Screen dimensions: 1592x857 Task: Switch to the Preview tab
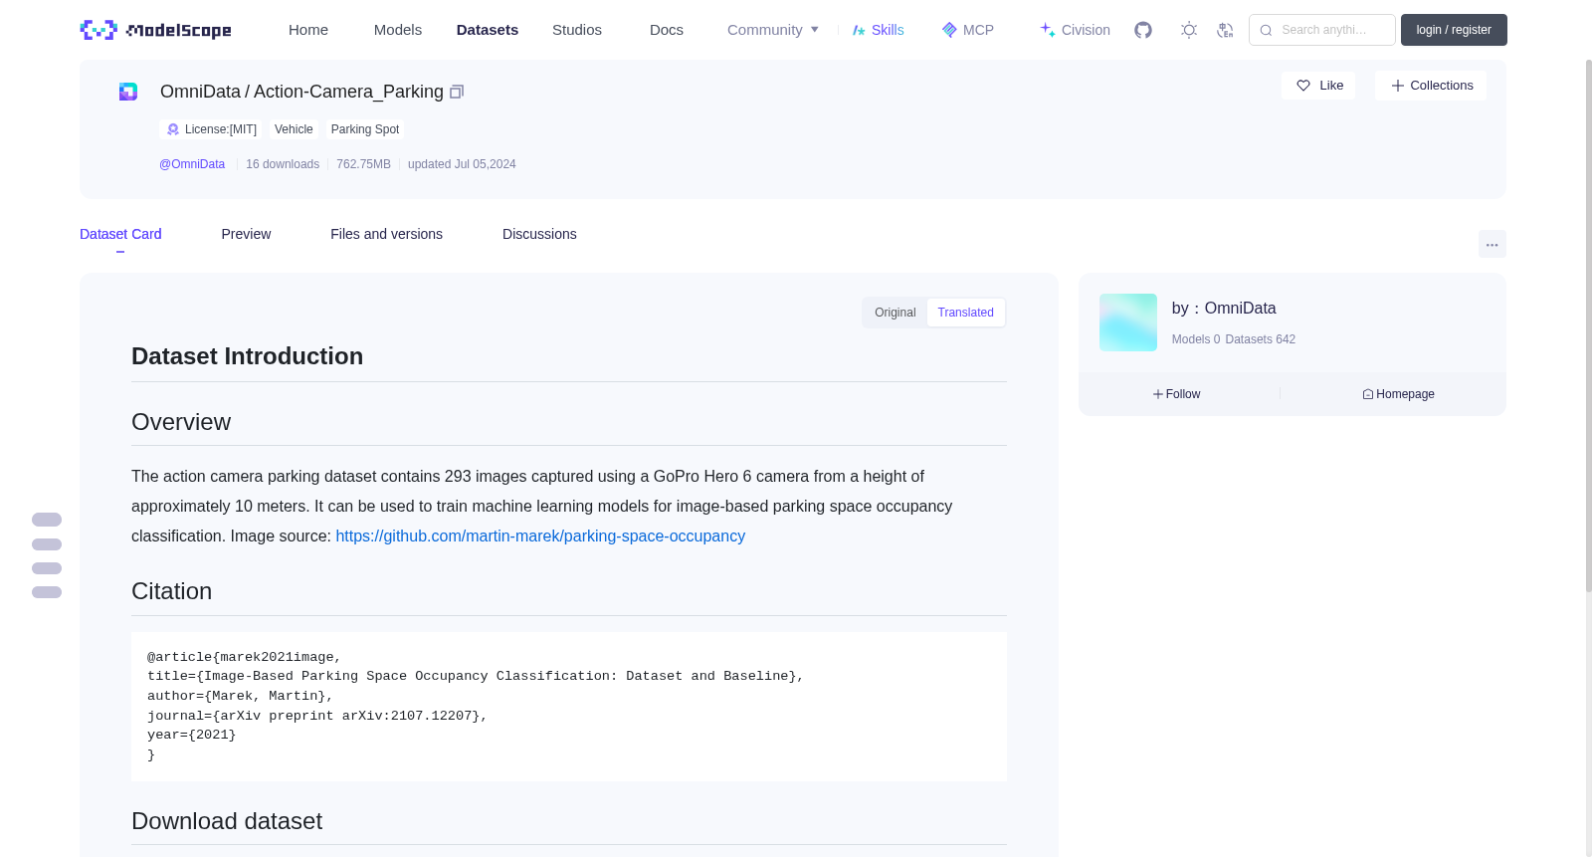[246, 234]
